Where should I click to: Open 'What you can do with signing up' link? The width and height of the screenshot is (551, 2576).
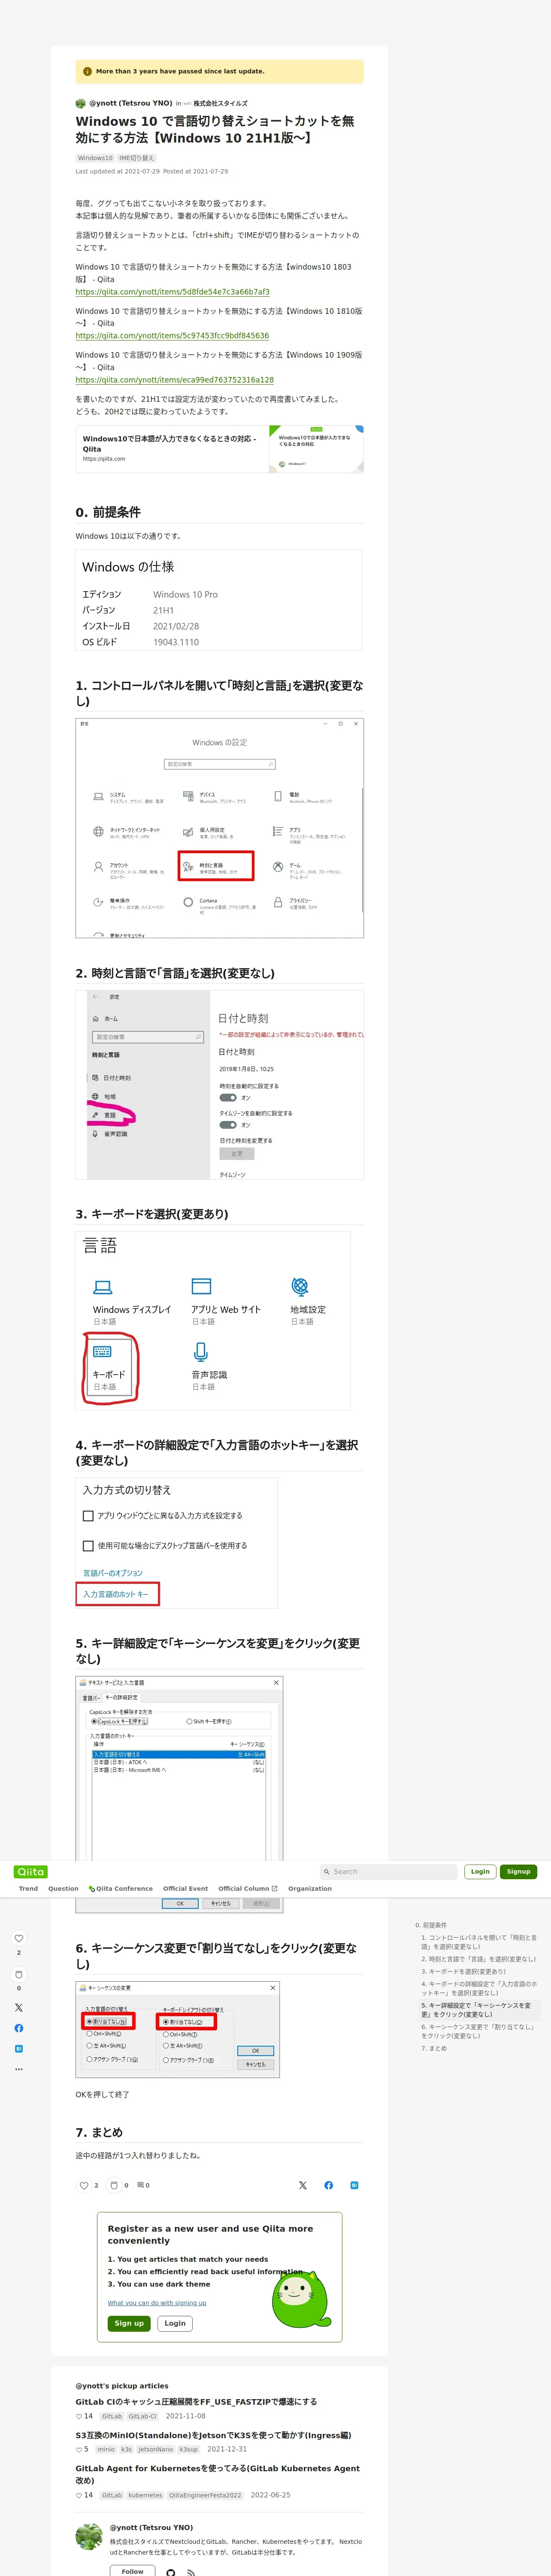(157, 2303)
